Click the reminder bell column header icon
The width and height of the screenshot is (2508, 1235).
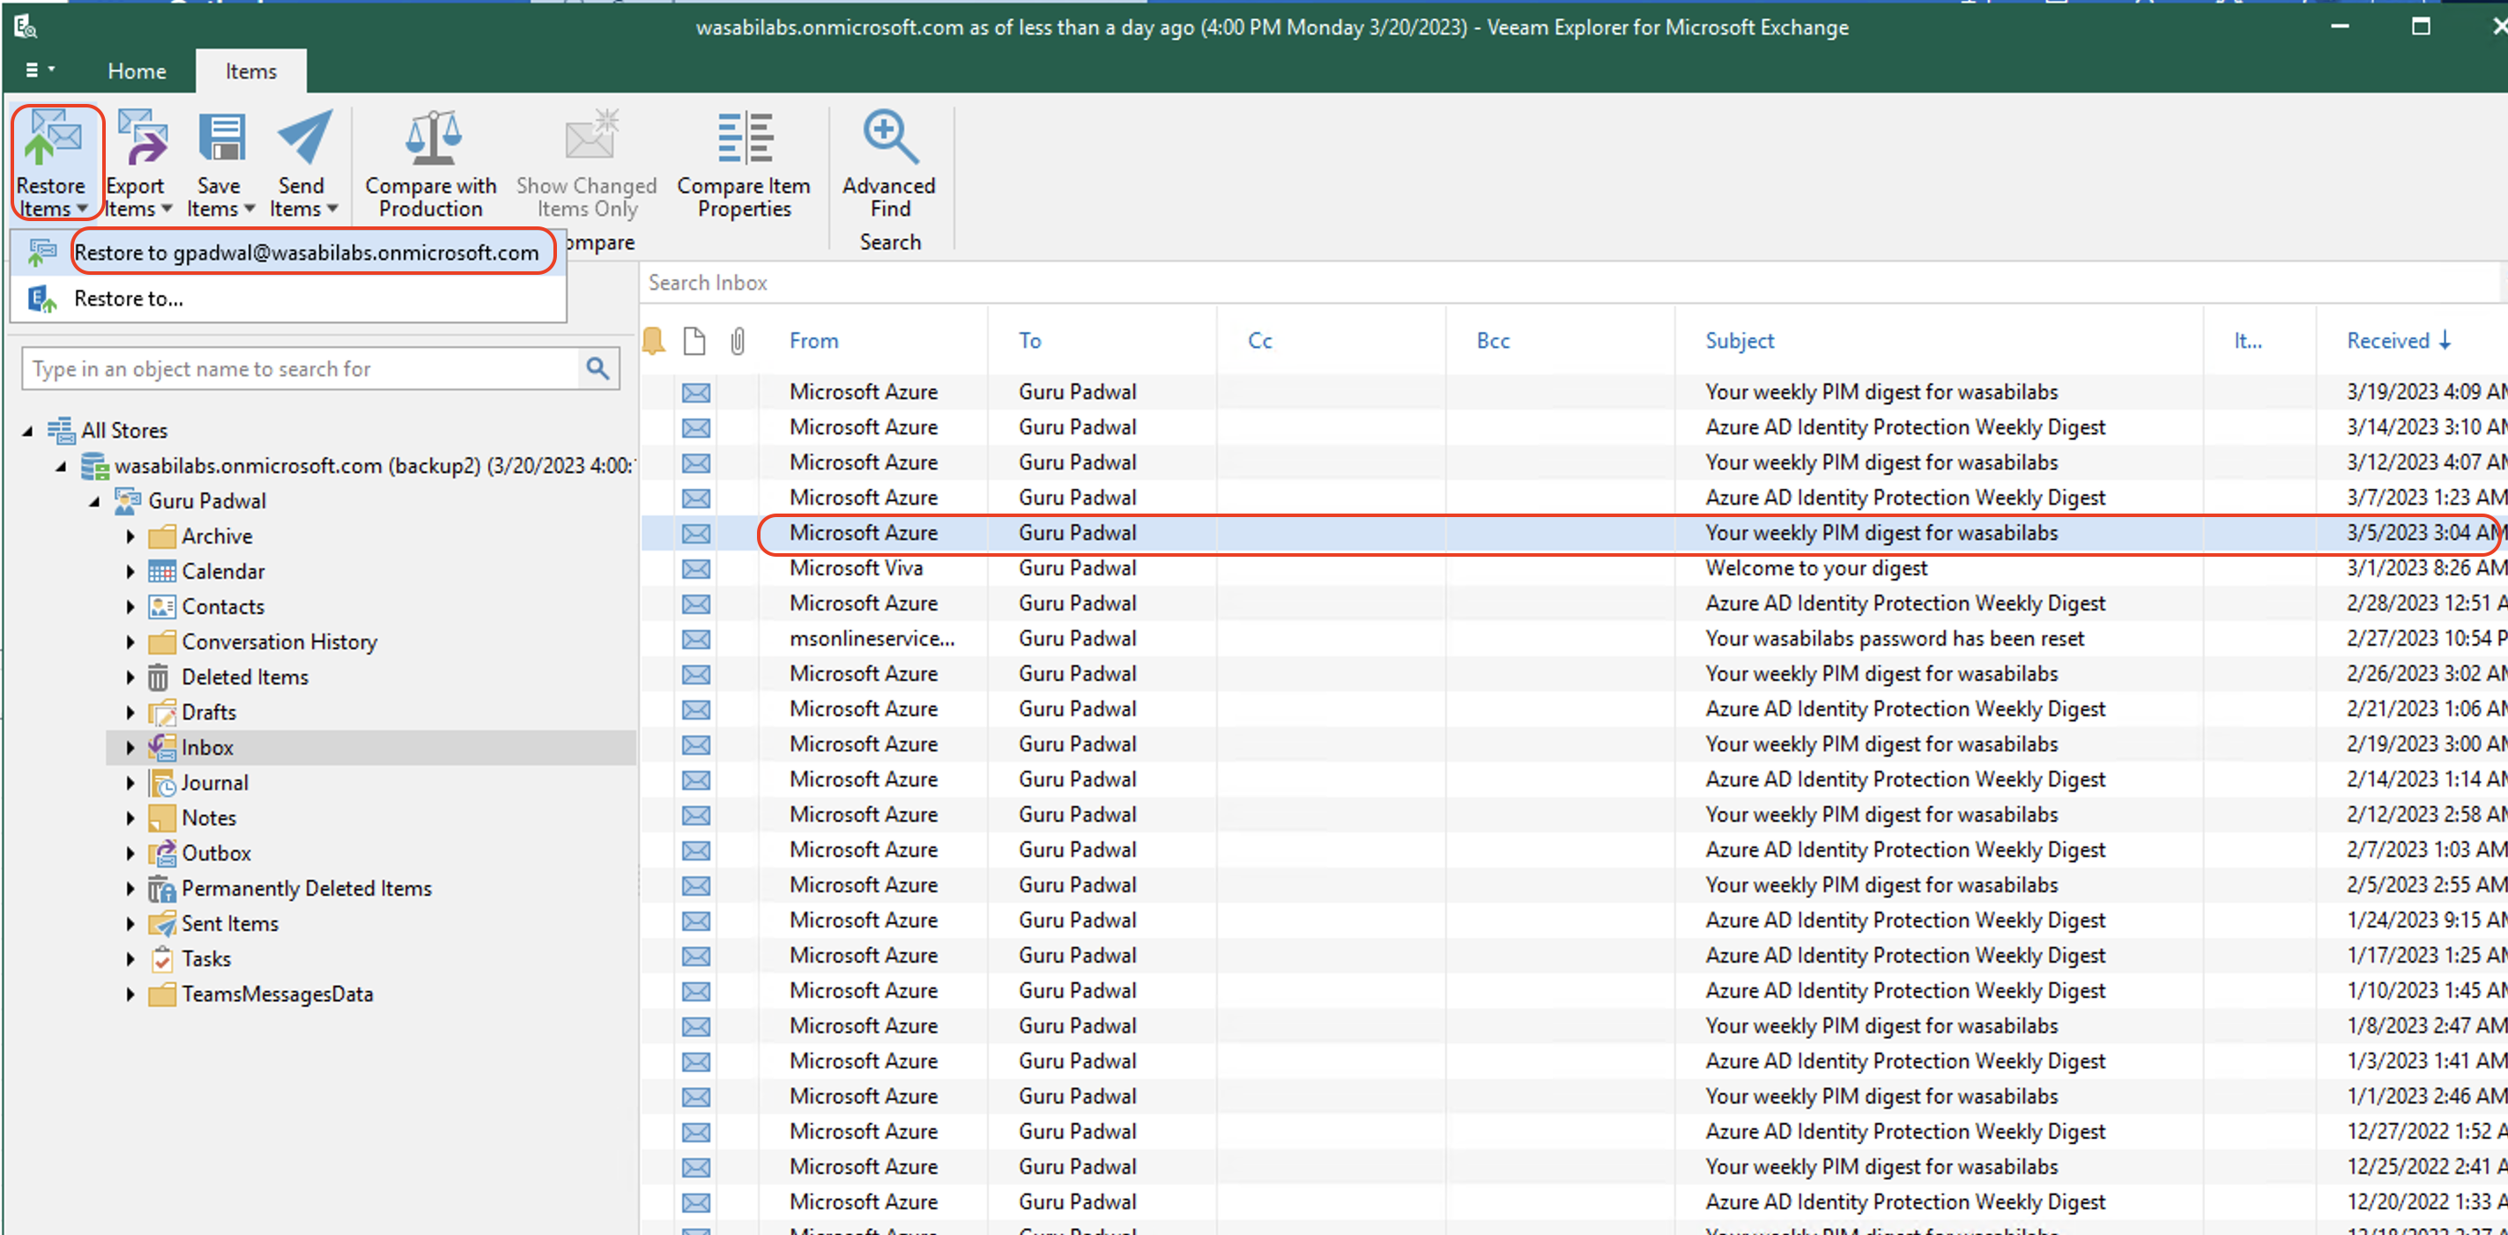point(654,341)
